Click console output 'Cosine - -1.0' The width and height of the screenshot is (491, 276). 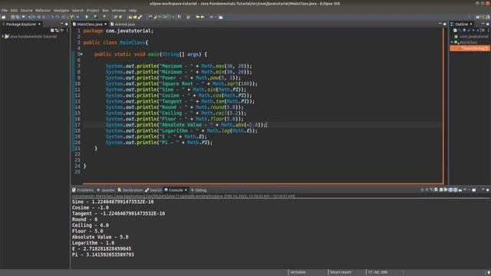click(x=91, y=208)
